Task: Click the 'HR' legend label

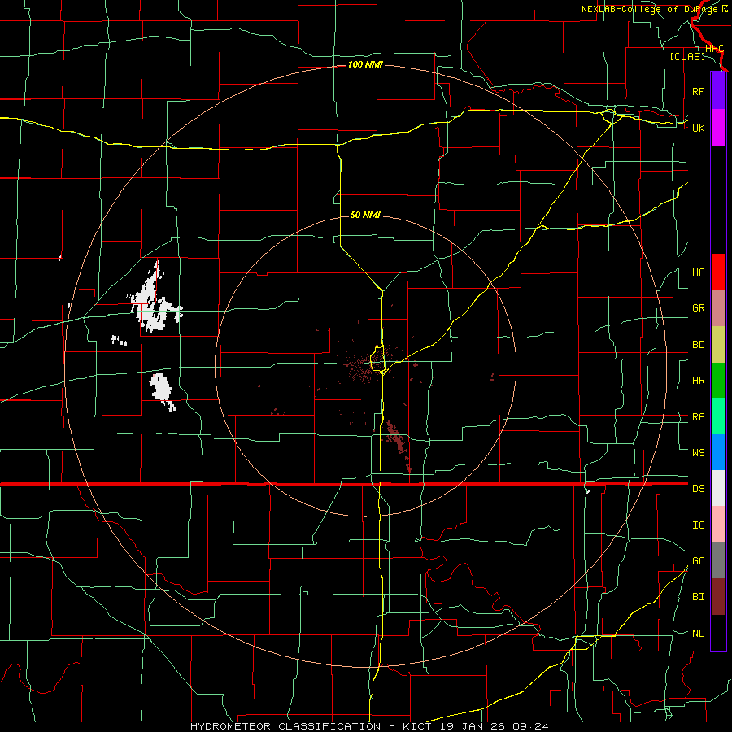Action: [x=698, y=381]
